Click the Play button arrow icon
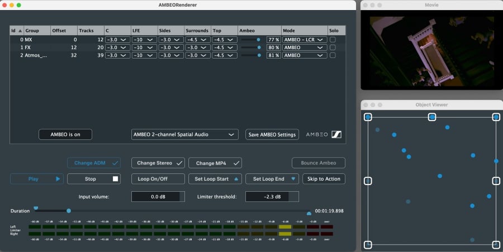 point(58,179)
